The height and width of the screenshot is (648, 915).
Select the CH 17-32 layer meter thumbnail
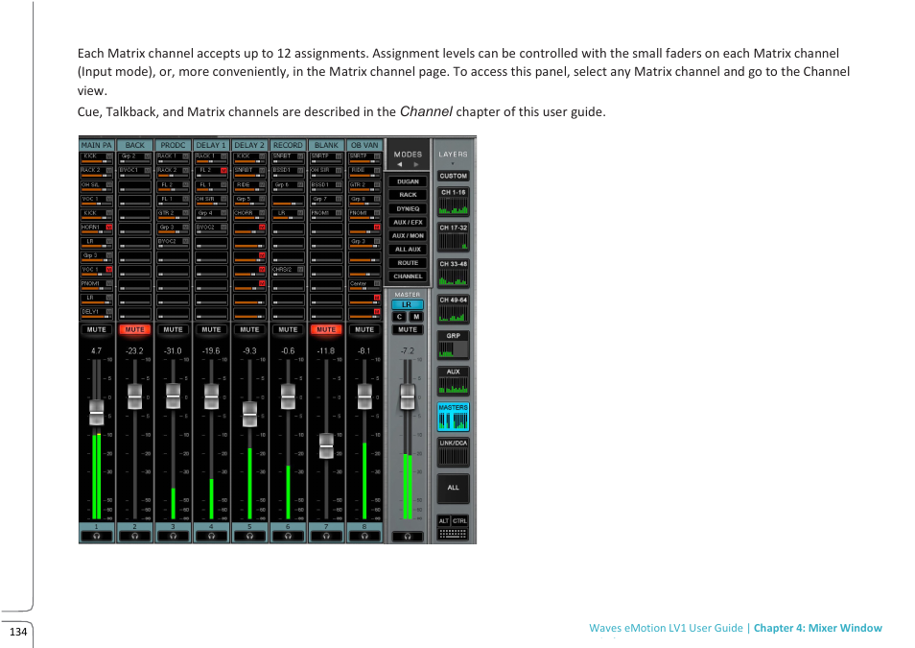(x=454, y=238)
